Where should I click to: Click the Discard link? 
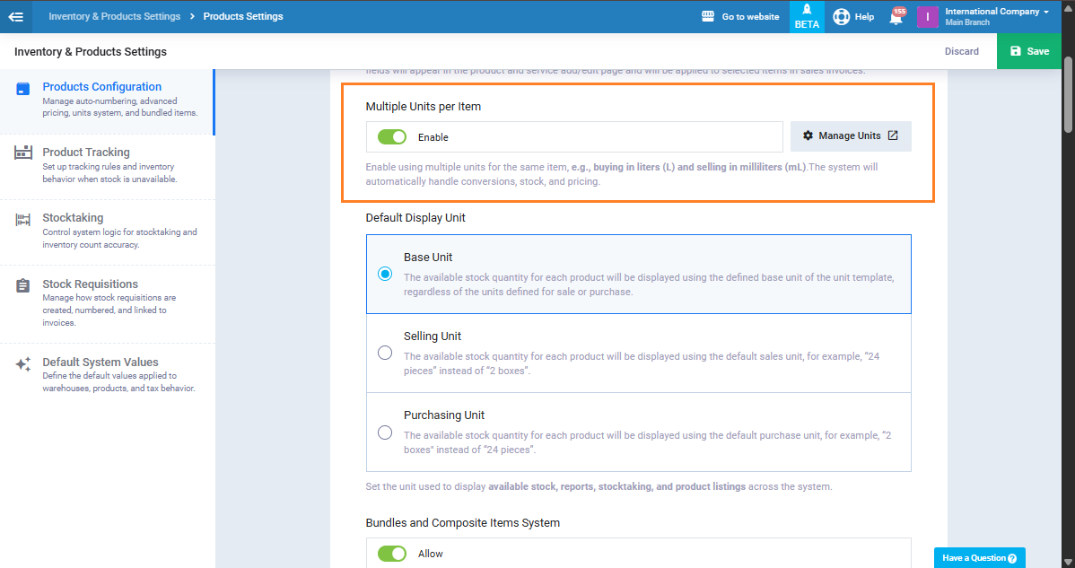tap(961, 51)
